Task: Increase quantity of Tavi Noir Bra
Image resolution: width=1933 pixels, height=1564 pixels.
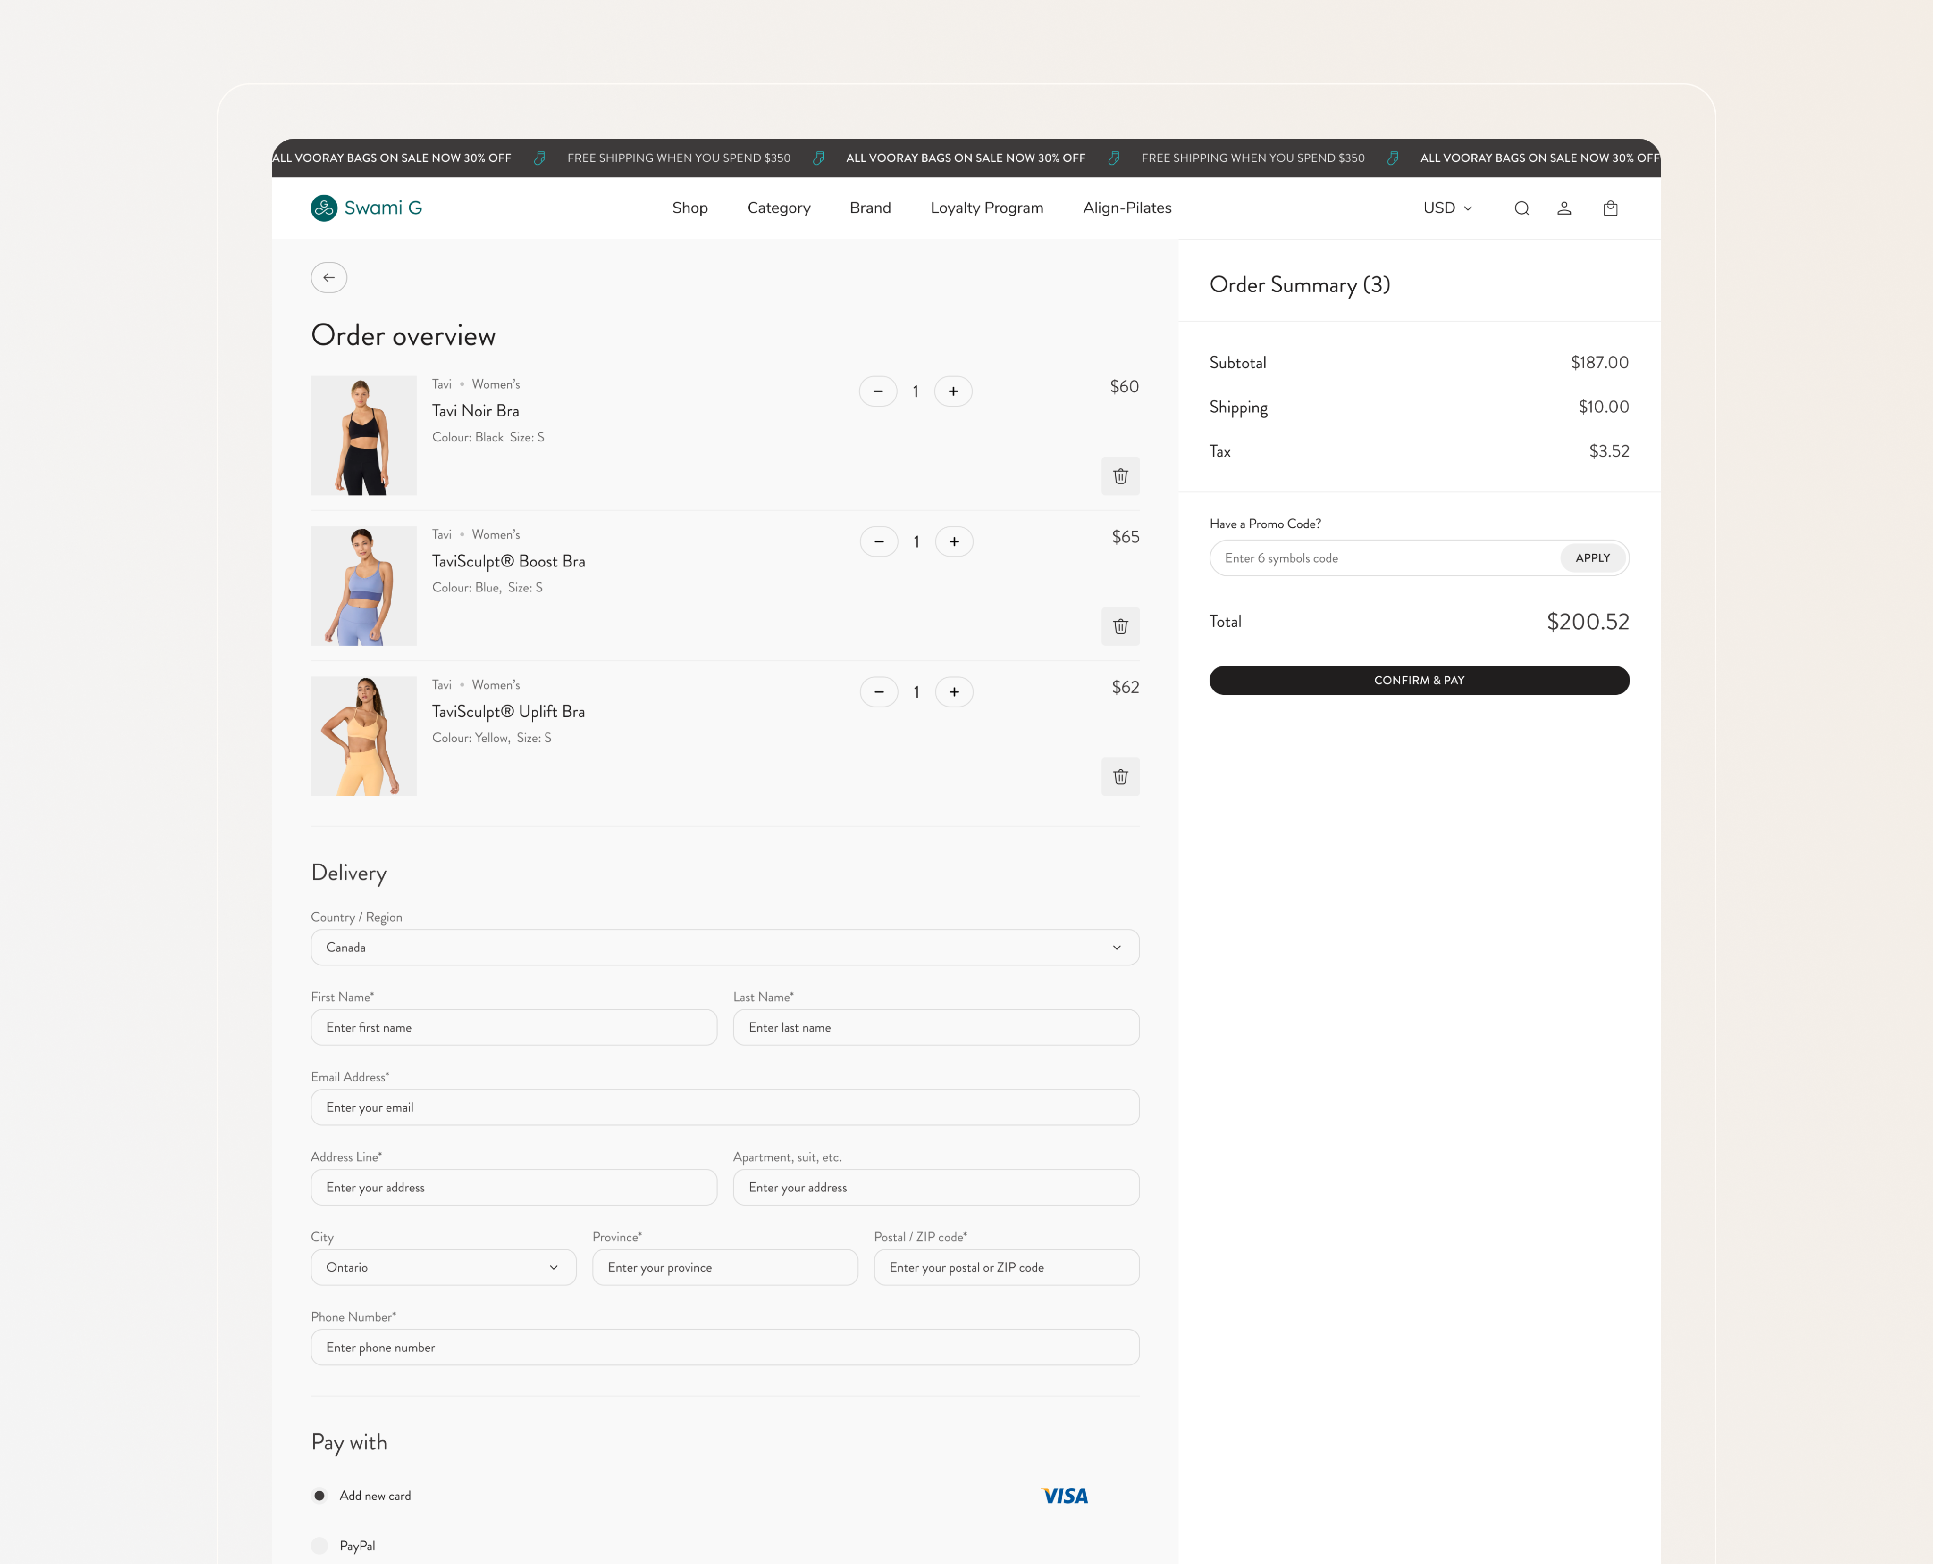Action: tap(953, 391)
